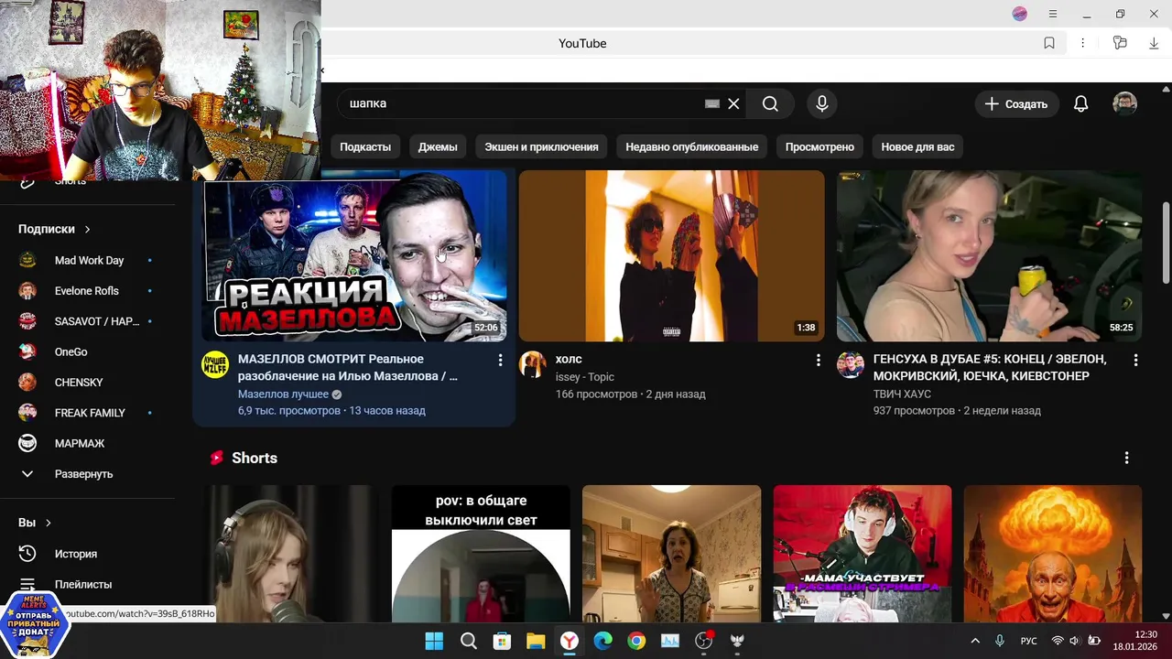Image resolution: width=1172 pixels, height=659 pixels.
Task: Open network, sound and battery quick settings
Action: point(1075,641)
